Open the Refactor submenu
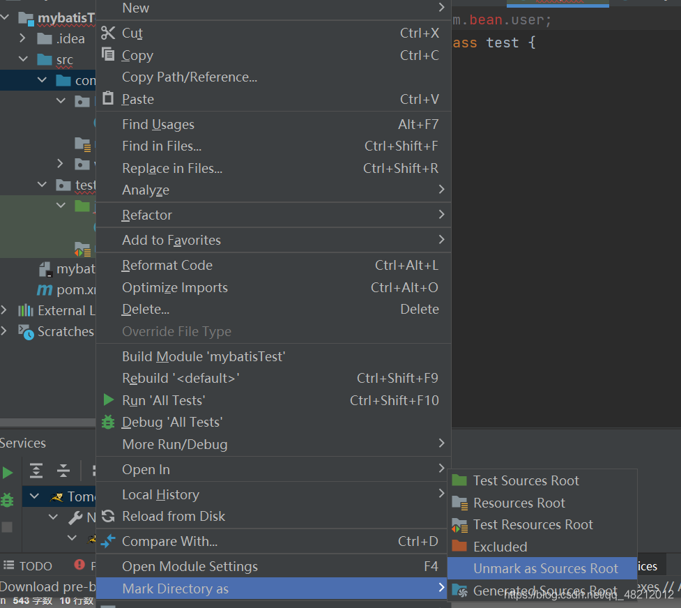Image resolution: width=681 pixels, height=608 pixels. point(273,215)
